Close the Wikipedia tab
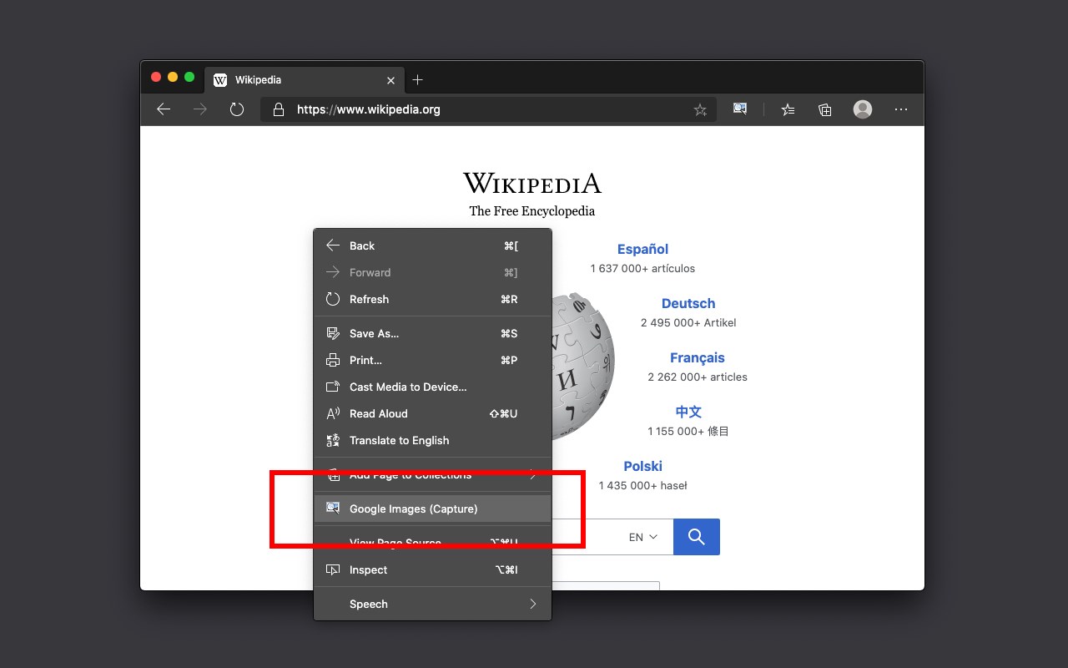The width and height of the screenshot is (1068, 668). click(391, 80)
